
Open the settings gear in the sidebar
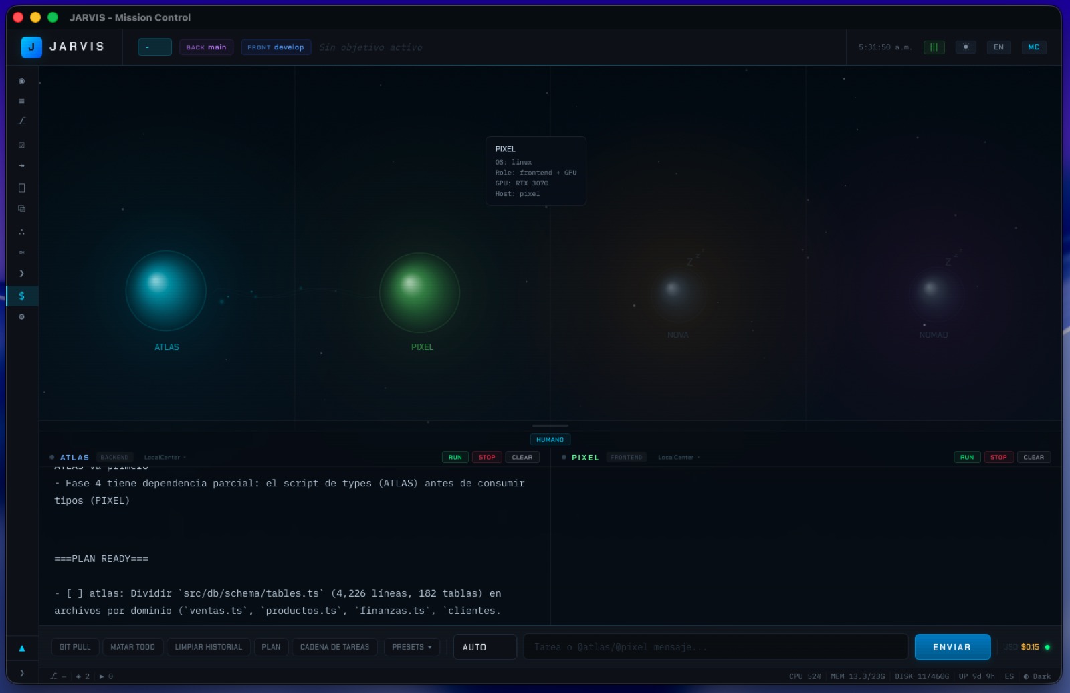(21, 316)
